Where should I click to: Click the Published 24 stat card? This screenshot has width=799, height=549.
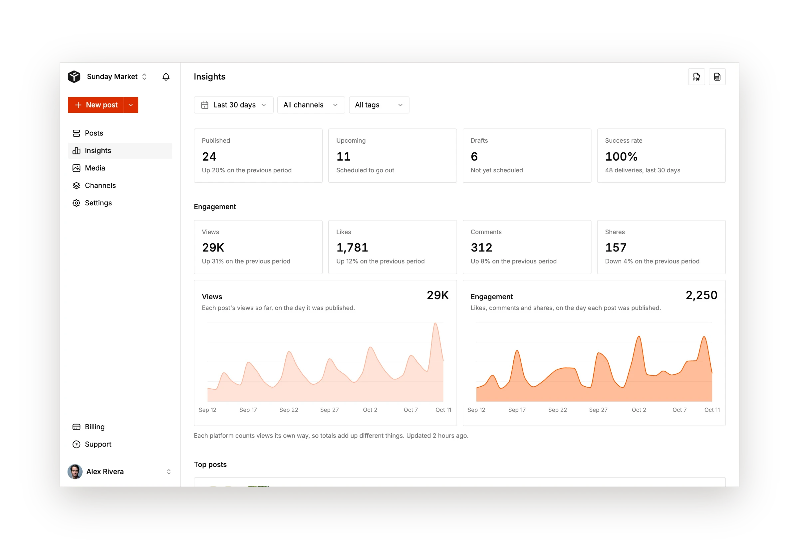tap(258, 155)
